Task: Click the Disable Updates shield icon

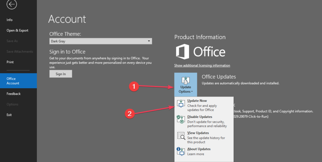Action: [x=181, y=119]
